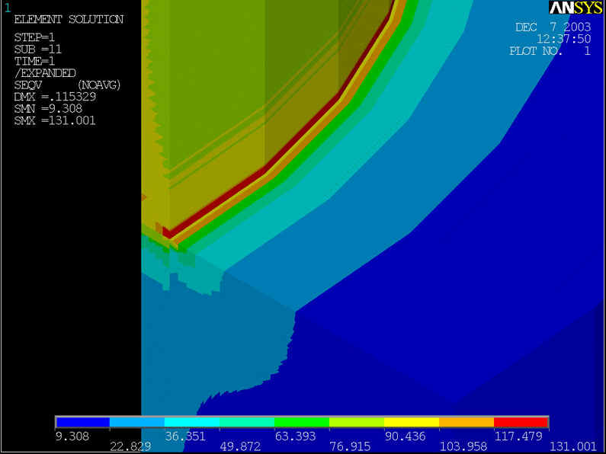Click the green legend swatch at 63.393
Screen dimensions: 606x454
[302, 422]
